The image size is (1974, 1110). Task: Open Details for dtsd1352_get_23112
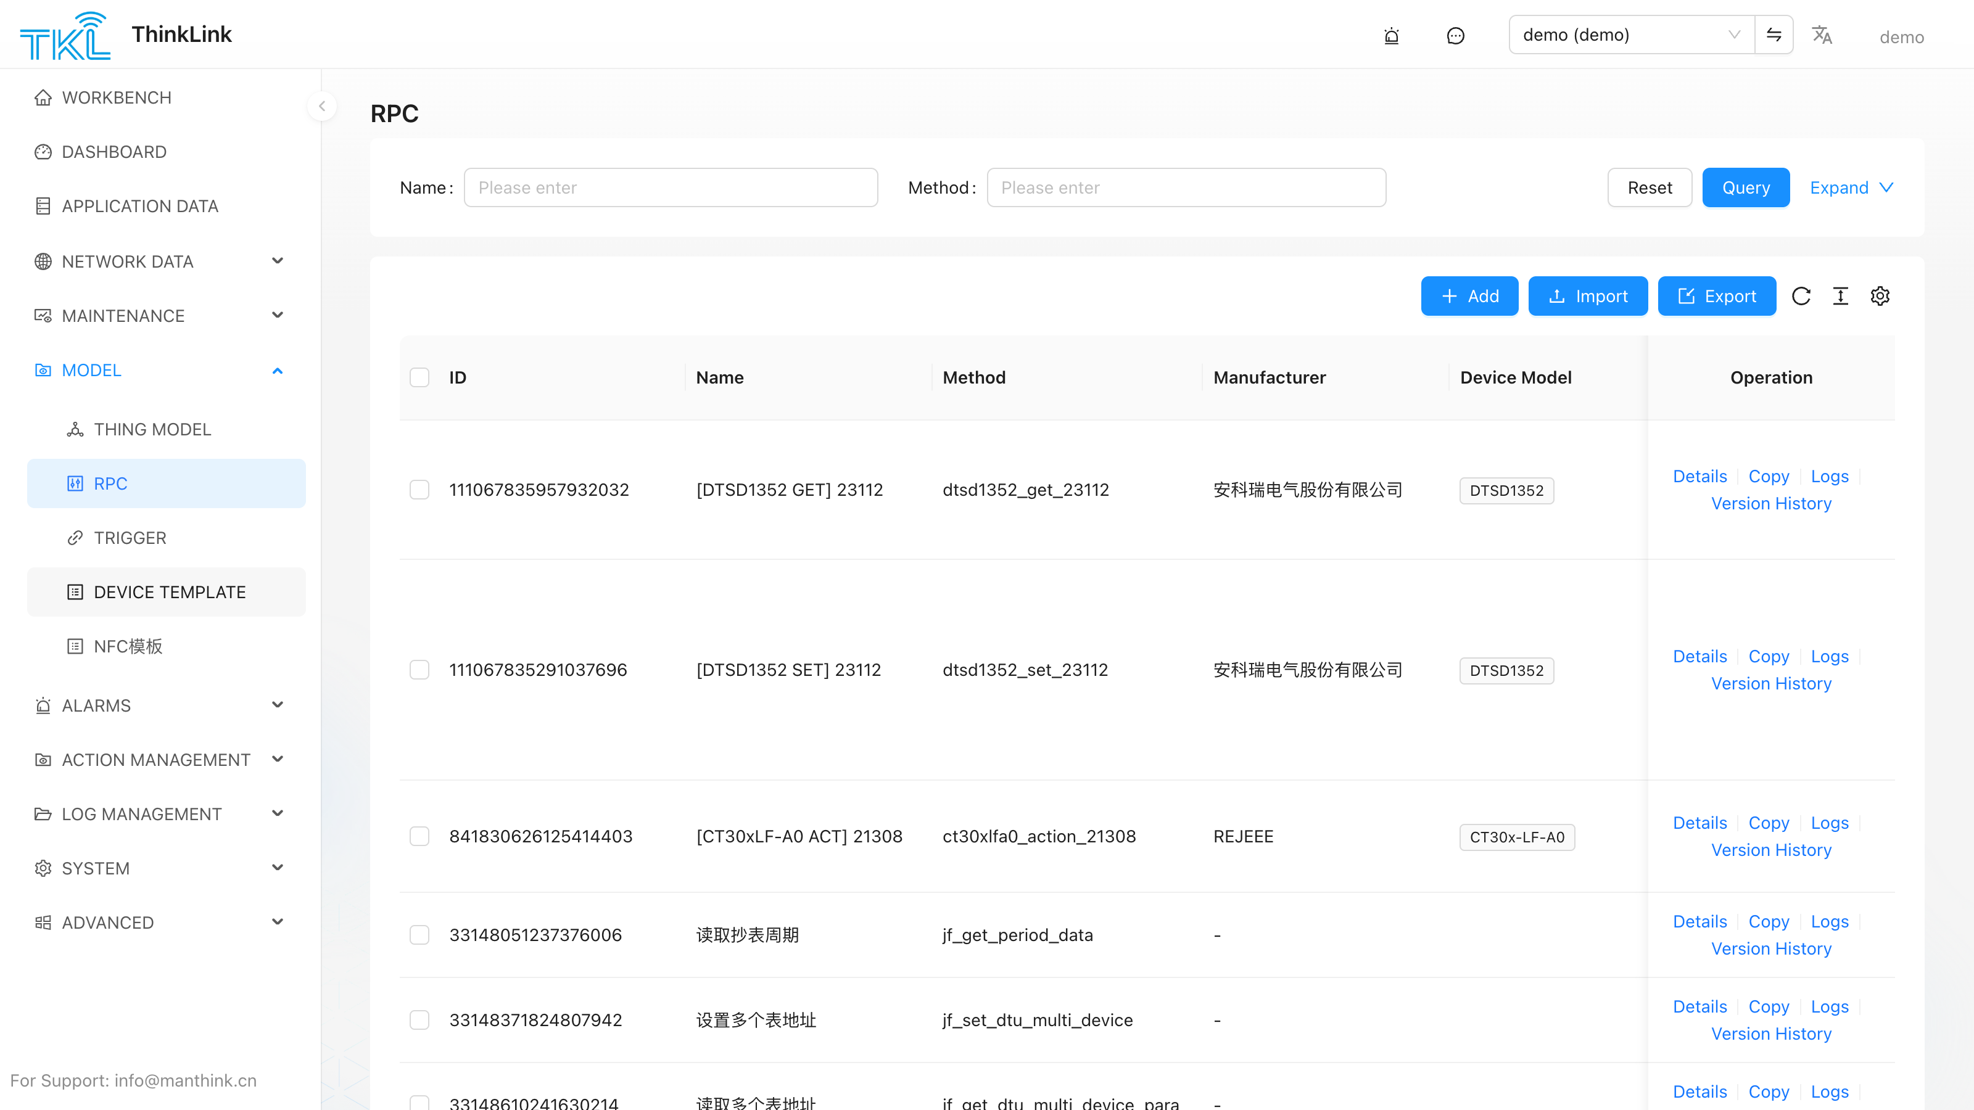pos(1699,475)
